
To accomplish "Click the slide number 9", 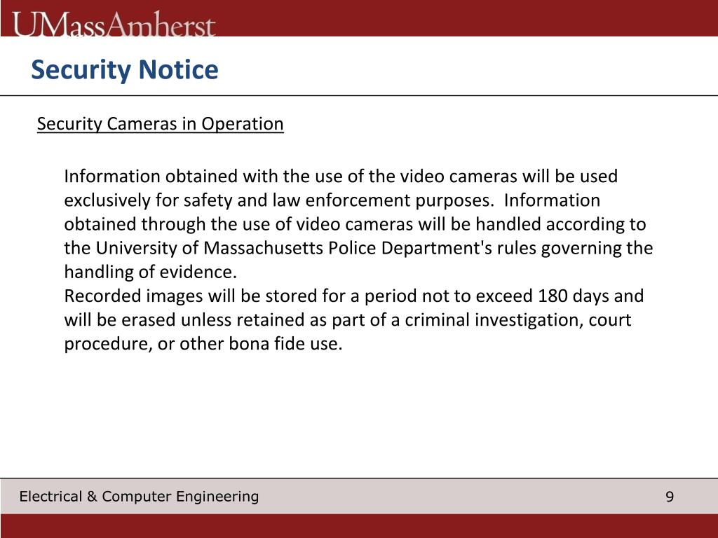I will 670,497.
